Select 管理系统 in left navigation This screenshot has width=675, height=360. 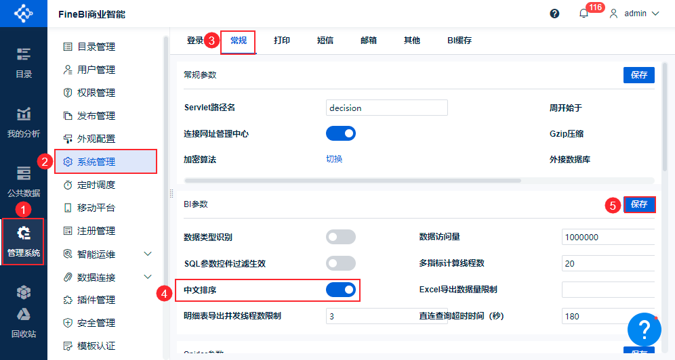(x=24, y=242)
